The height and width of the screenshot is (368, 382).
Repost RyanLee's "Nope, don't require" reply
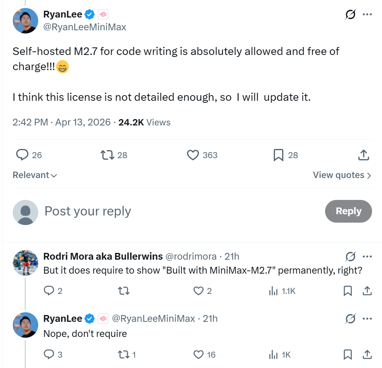(124, 354)
